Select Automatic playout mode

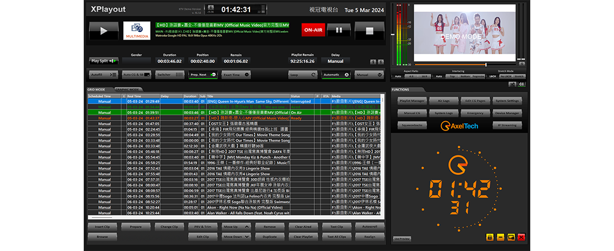[x=335, y=74]
